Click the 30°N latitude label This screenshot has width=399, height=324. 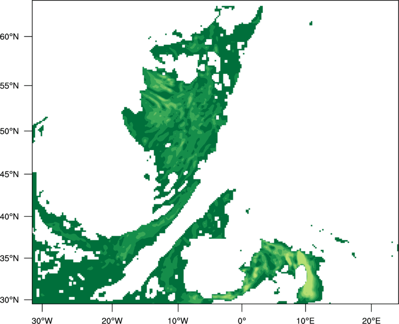tap(9, 300)
